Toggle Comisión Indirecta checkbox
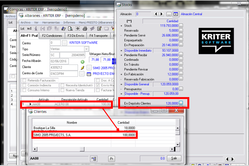 (x=24, y=85)
